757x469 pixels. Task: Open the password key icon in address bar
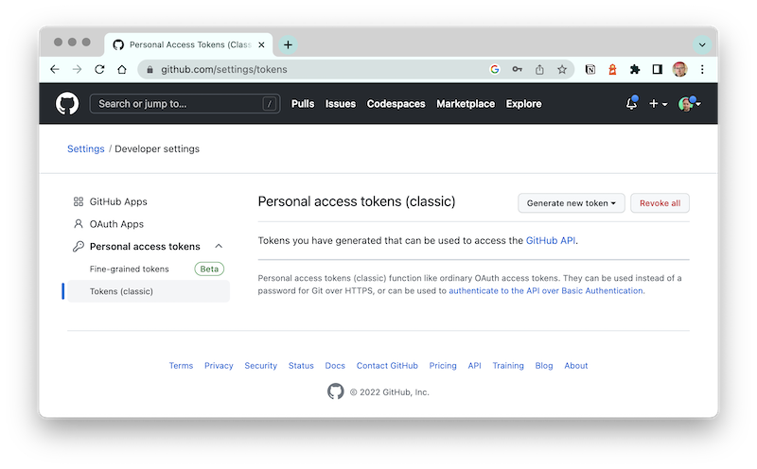point(517,69)
